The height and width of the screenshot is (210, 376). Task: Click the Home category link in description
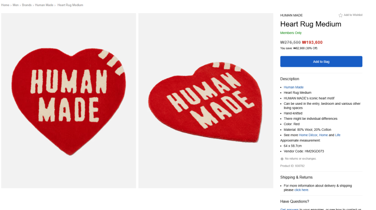(x=323, y=135)
